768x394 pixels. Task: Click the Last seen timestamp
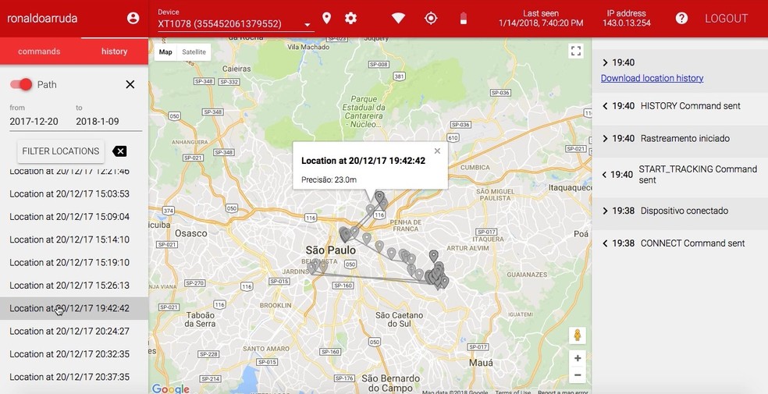coord(541,23)
